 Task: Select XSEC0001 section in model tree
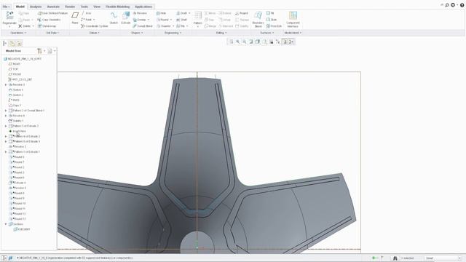22,229
